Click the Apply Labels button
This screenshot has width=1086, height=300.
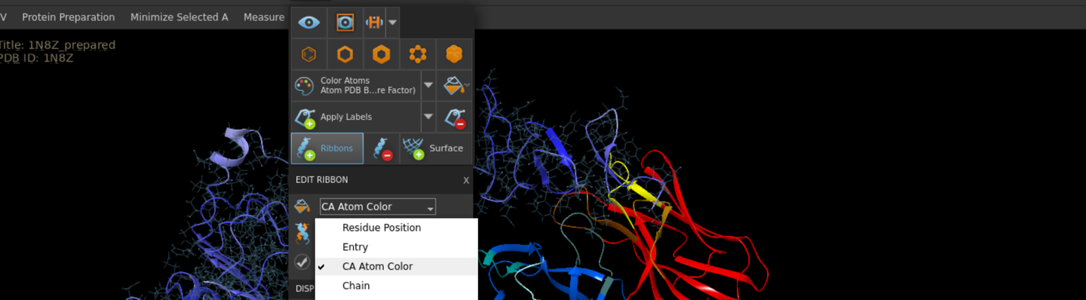coord(355,117)
